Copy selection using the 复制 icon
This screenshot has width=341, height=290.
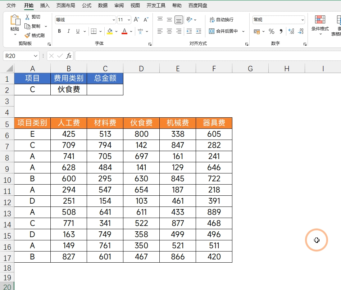pyautogui.click(x=27, y=26)
